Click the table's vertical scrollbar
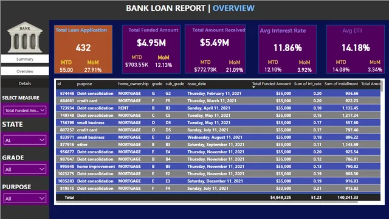Image resolution: width=389 pixels, height=219 pixels. 382,86
